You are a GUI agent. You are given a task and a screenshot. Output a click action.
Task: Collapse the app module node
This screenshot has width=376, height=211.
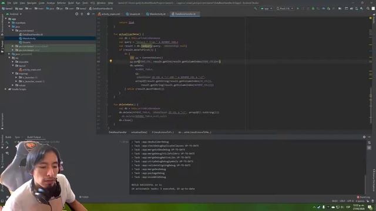[x=6, y=19]
